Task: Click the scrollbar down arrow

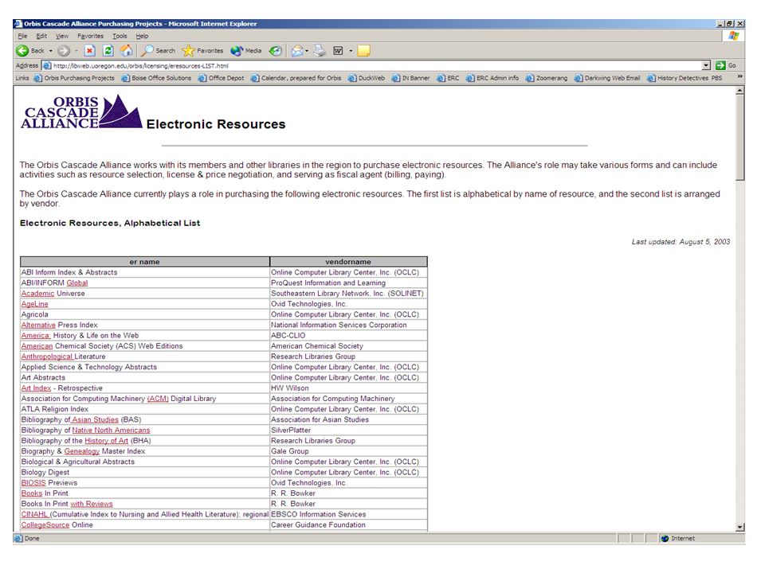Action: tap(739, 527)
